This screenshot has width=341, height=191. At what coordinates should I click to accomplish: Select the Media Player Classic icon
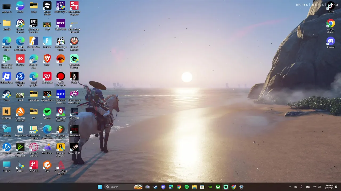61,44
